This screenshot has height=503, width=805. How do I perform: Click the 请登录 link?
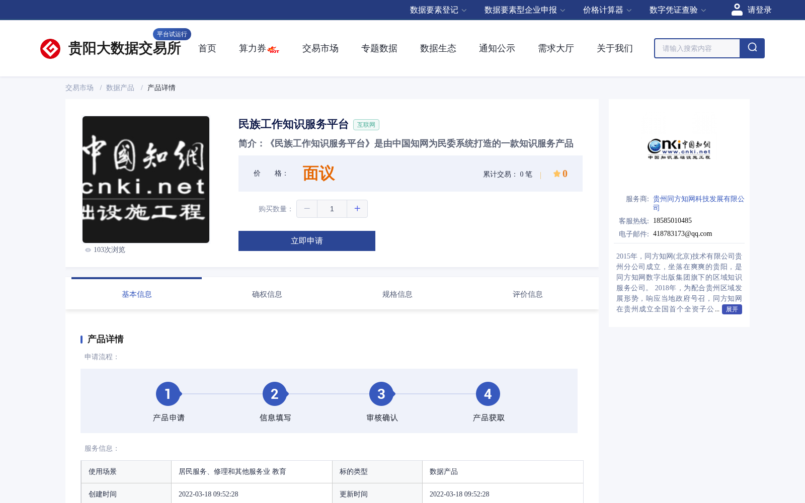[x=759, y=10]
